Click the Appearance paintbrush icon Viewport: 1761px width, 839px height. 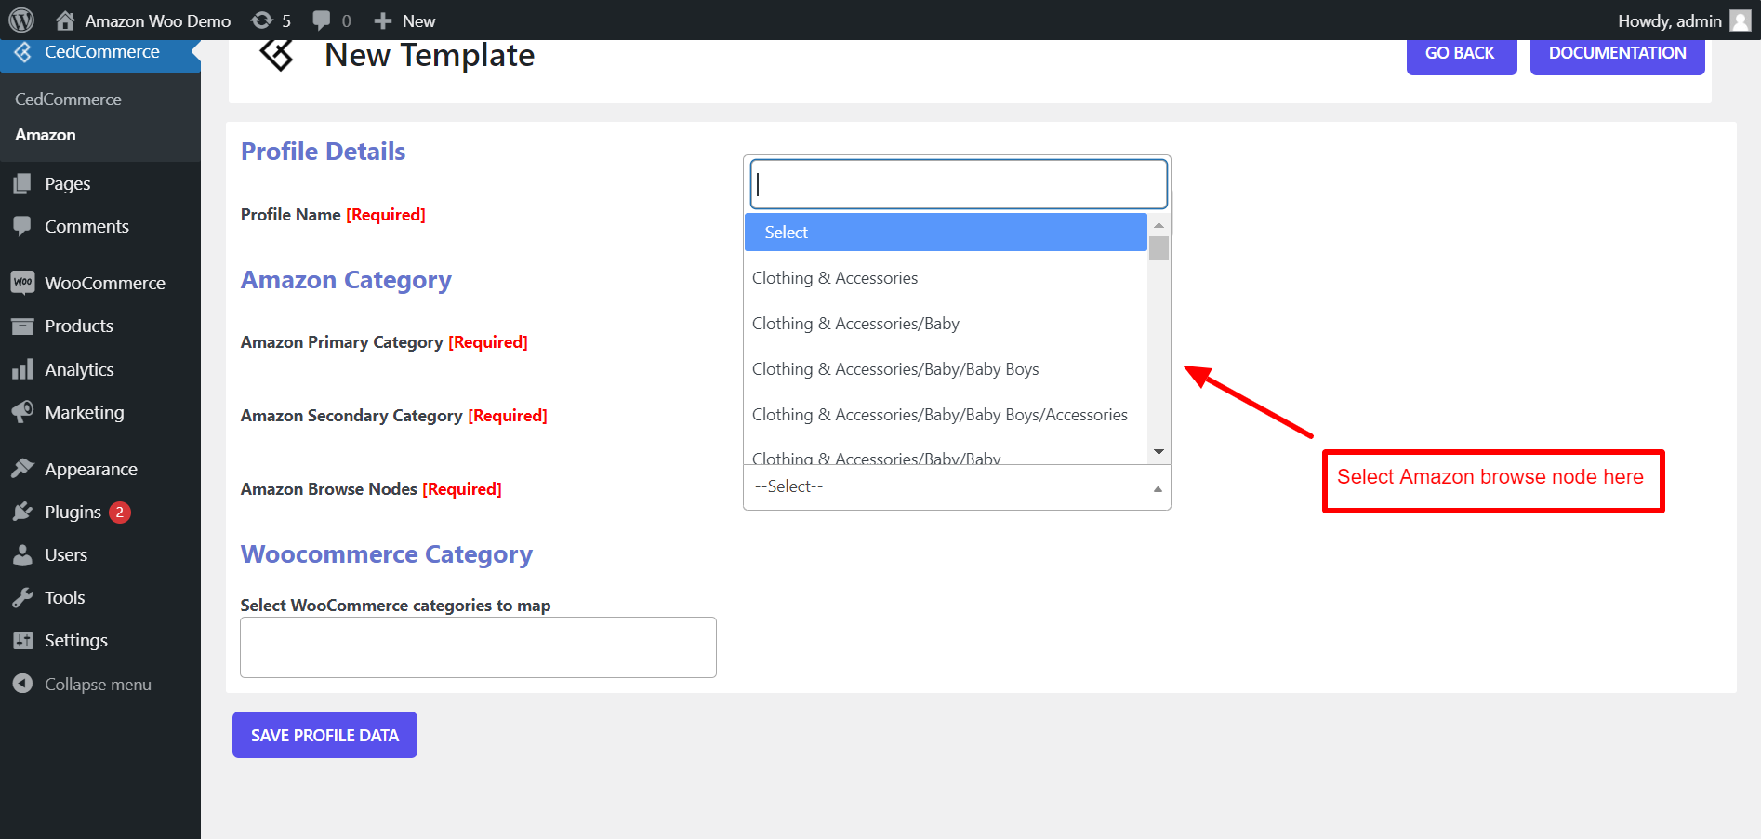(23, 469)
